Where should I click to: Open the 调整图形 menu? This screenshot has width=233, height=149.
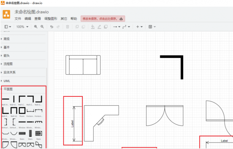click(51, 19)
